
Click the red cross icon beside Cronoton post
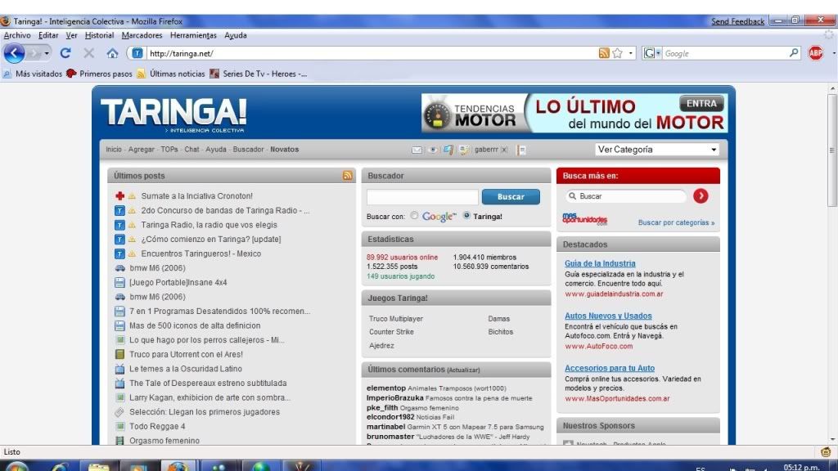[119, 196]
